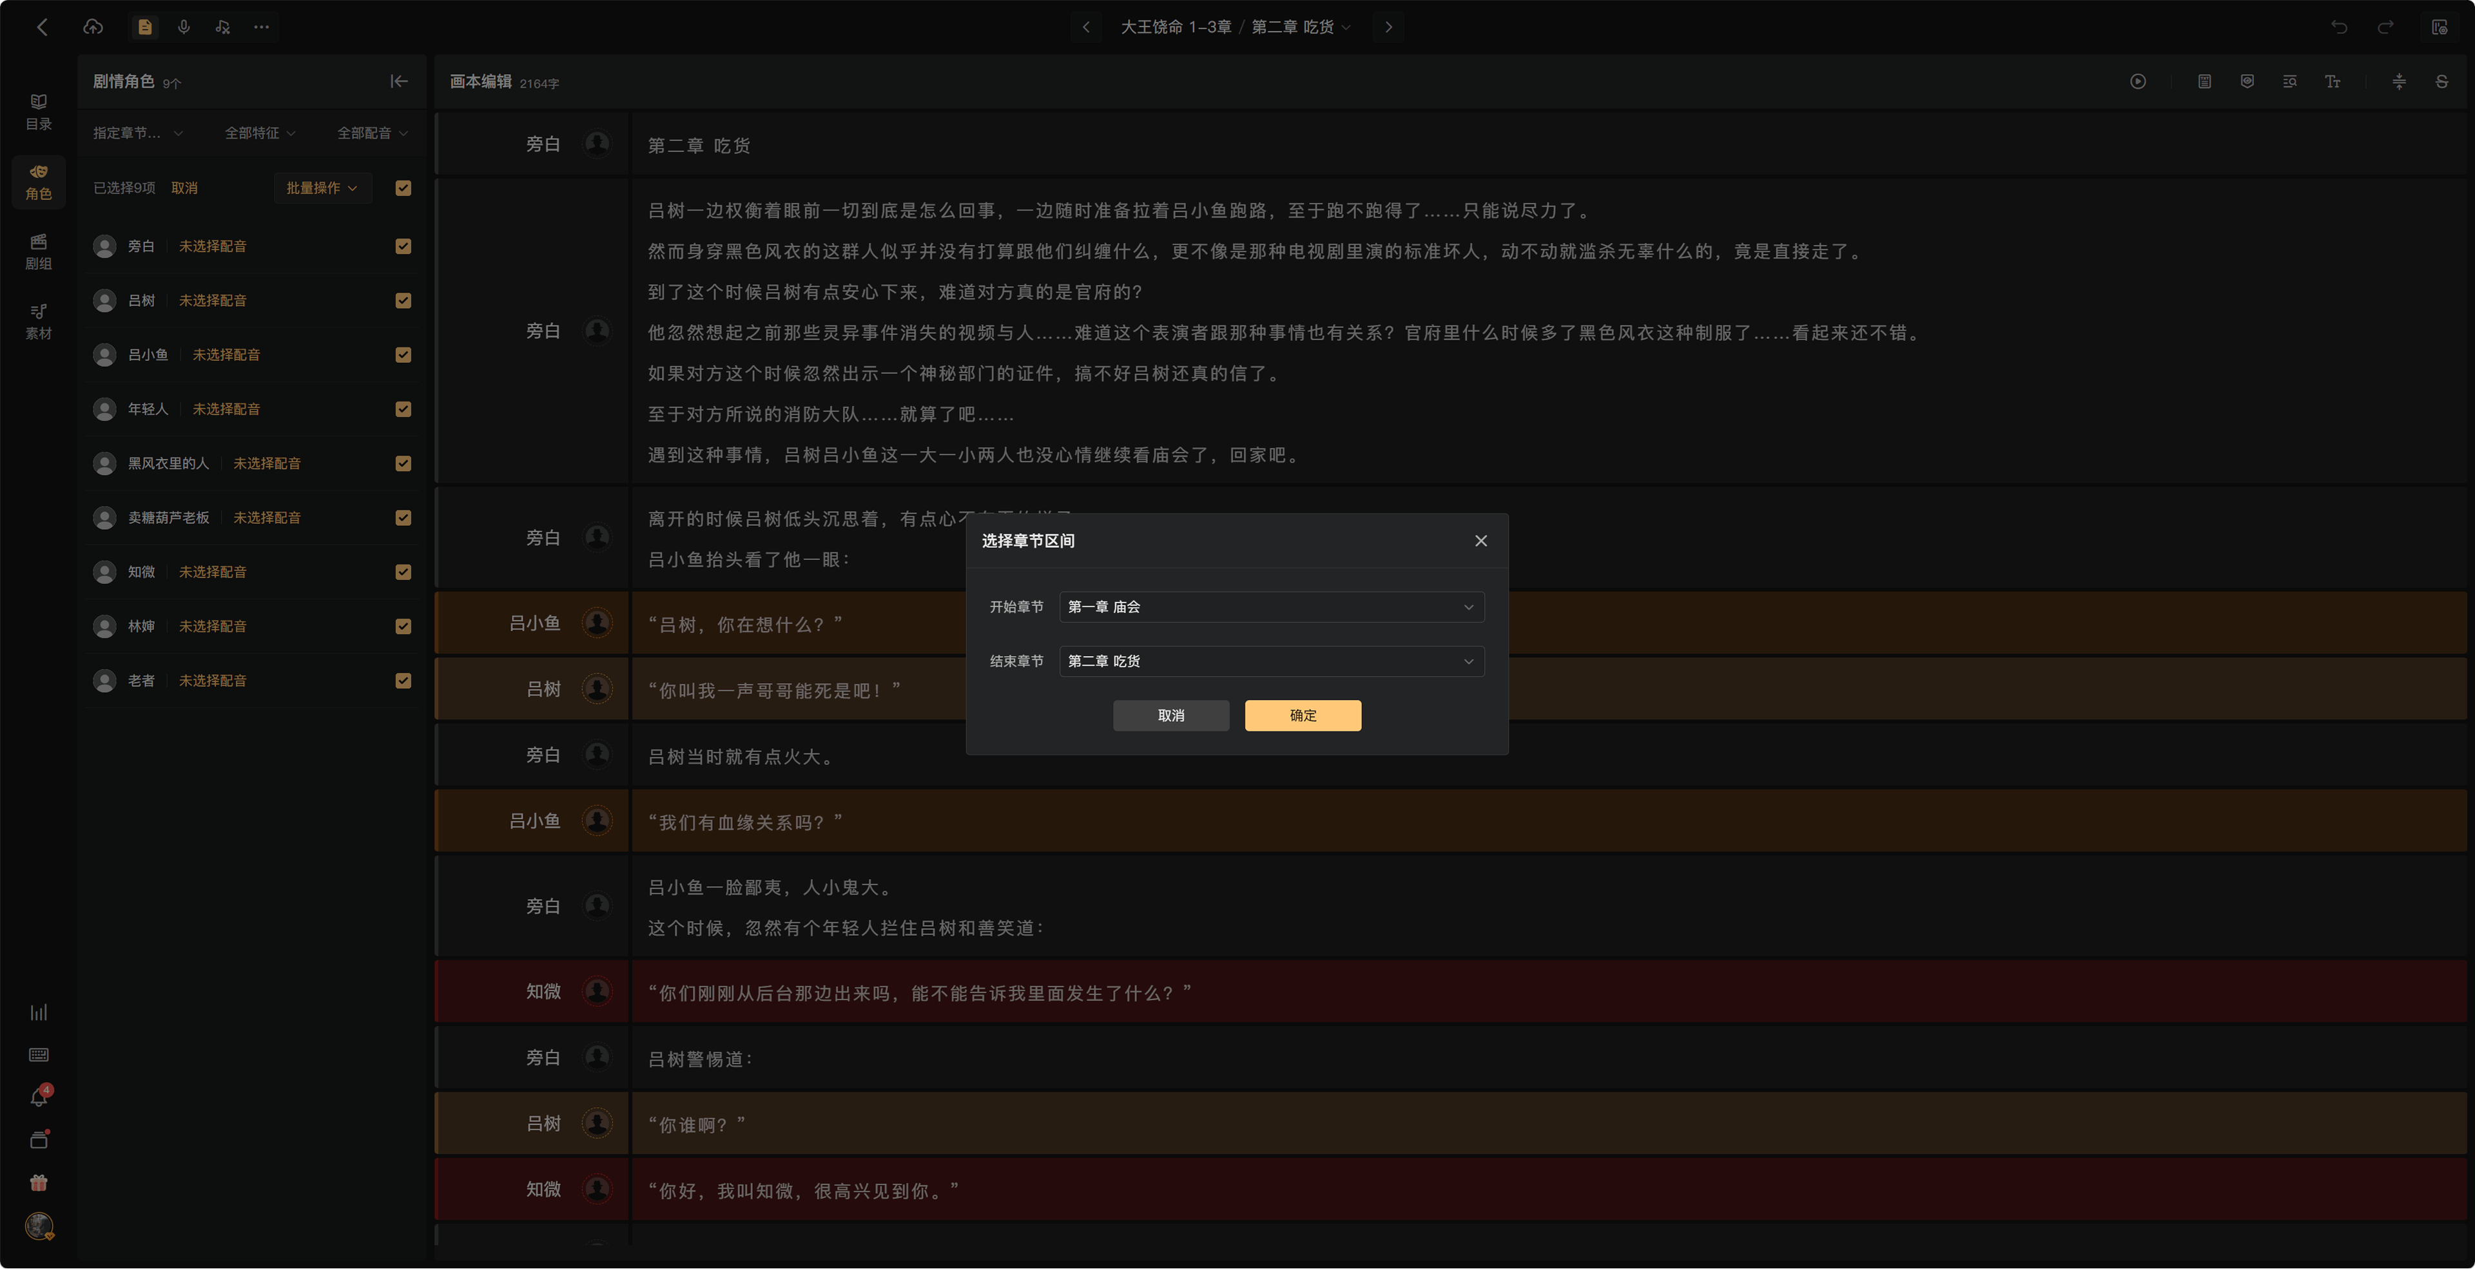Toggle the select-all characters checkbox
This screenshot has width=2475, height=1269.
coord(403,188)
